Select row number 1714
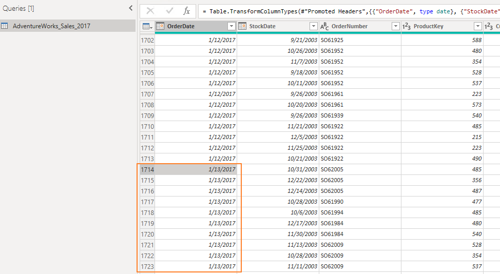The width and height of the screenshot is (500, 274). (147, 169)
